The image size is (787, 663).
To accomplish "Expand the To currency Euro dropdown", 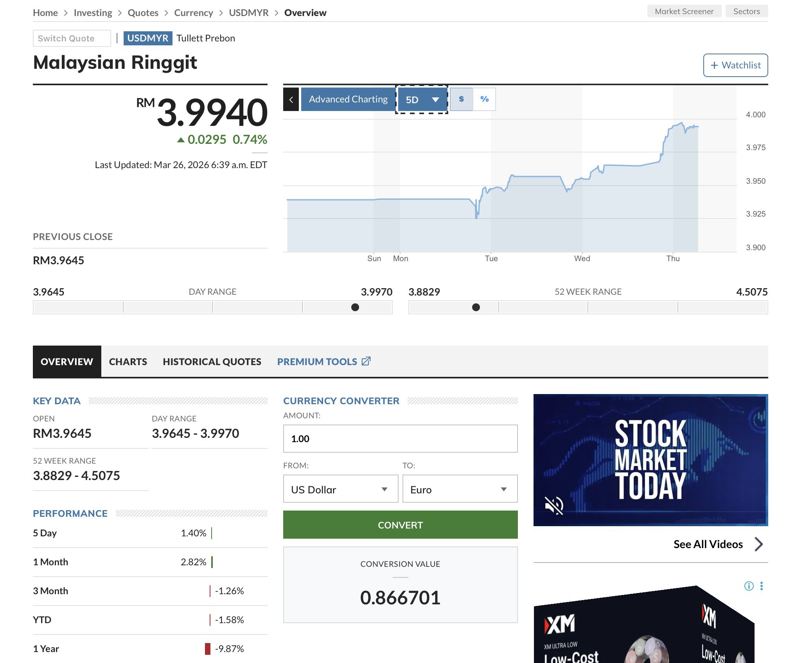I will (x=460, y=489).
